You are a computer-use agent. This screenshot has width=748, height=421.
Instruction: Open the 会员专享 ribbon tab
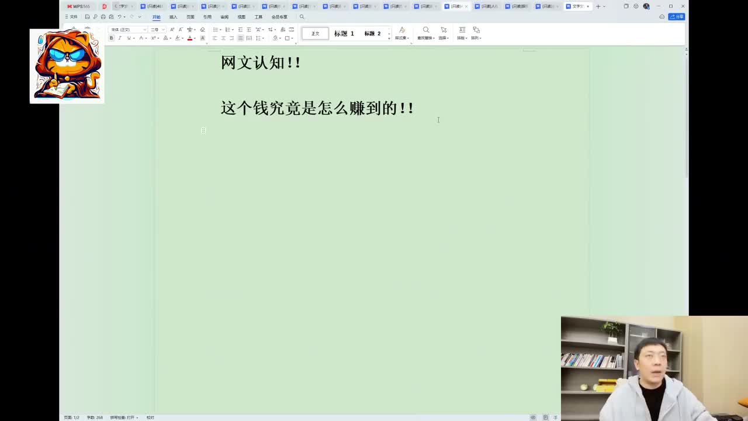(x=279, y=17)
